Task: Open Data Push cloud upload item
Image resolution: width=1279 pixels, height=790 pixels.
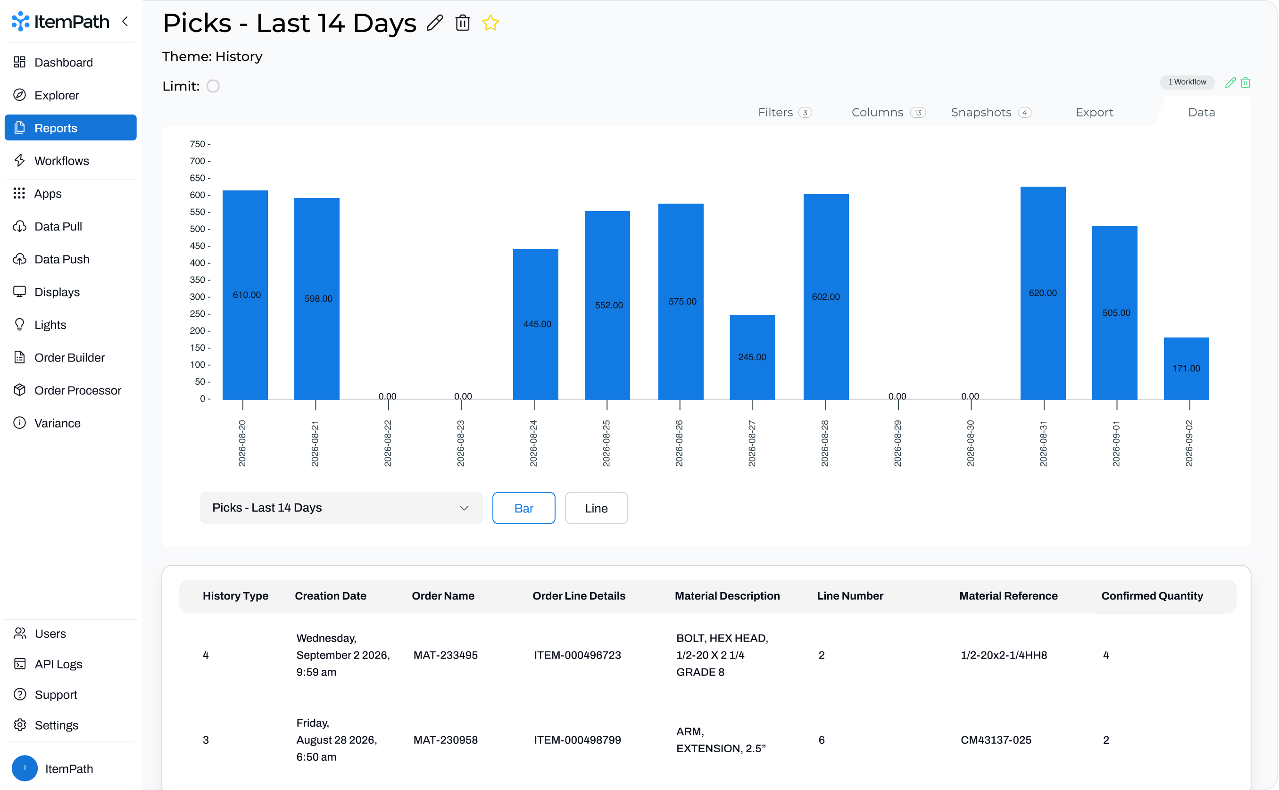Action: (x=71, y=259)
